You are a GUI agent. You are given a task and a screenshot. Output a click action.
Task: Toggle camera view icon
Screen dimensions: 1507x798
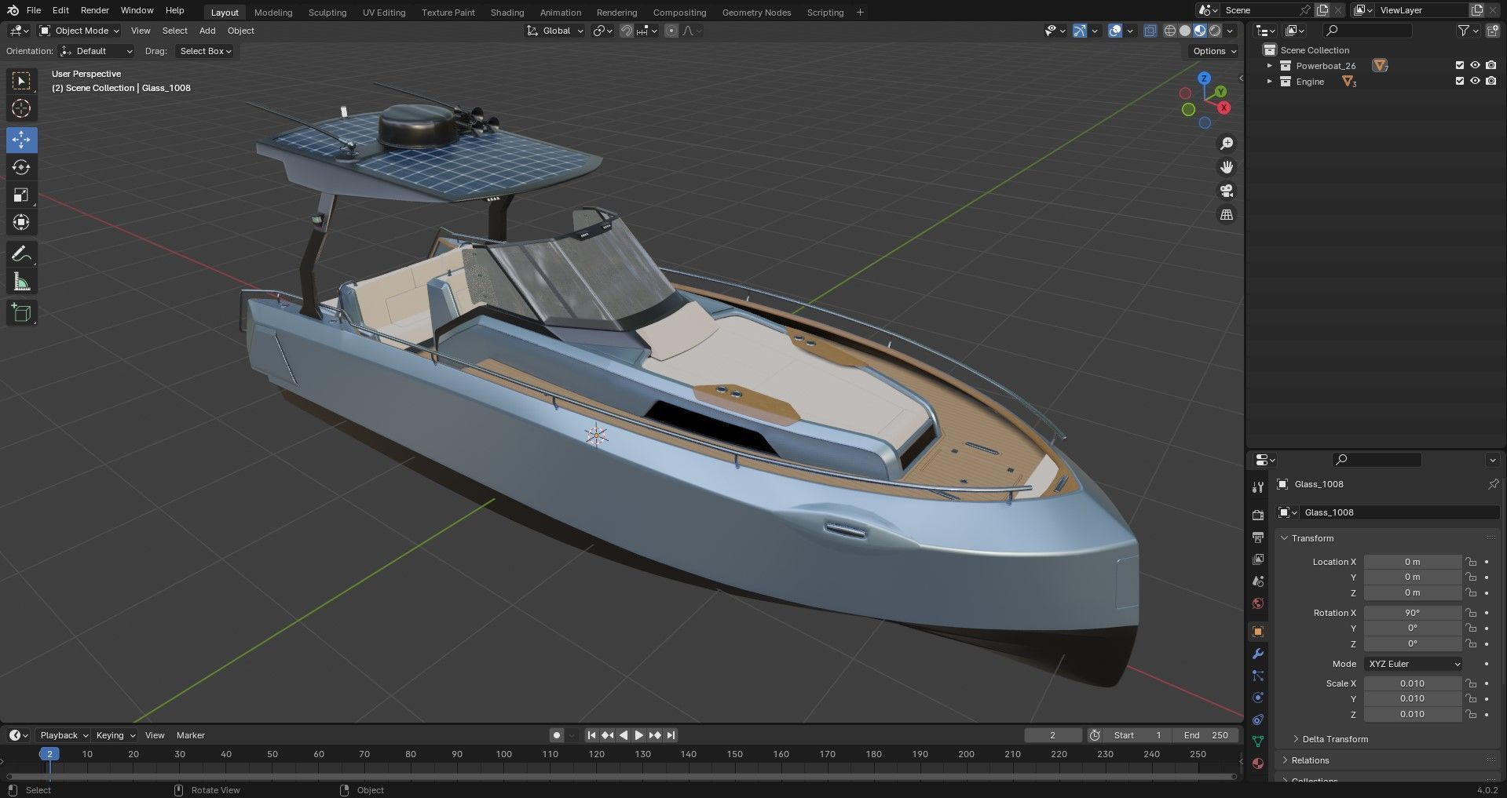tap(1226, 191)
